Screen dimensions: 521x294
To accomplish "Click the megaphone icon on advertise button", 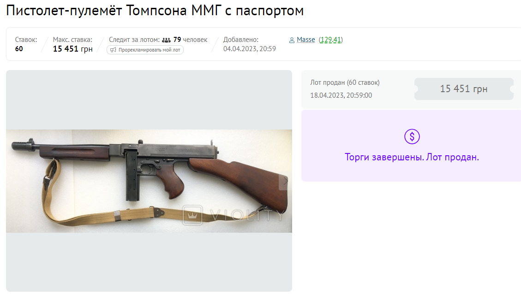I will 113,50.
